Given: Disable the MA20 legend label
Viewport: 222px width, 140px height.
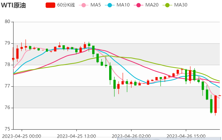Looking at the screenshot, I should pos(152,5).
